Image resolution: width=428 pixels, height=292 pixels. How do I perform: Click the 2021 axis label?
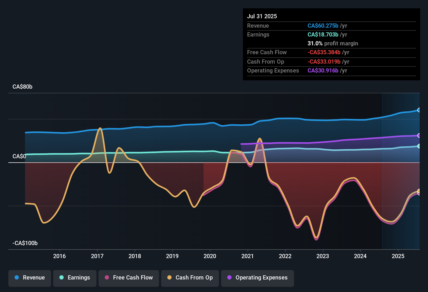pos(248,256)
